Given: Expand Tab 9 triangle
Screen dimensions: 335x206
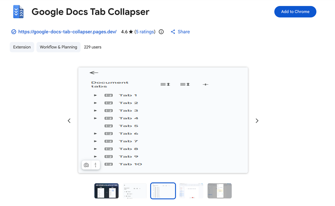Looking at the screenshot, I should click(96, 157).
